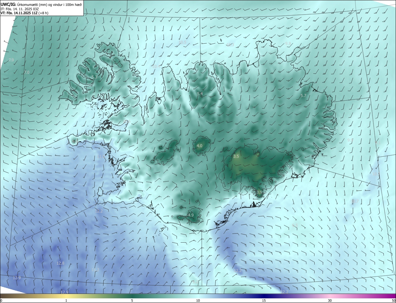Viewport: 396px width, 303px height.
Task: Click the 3.9 value label
Action: 259,192
